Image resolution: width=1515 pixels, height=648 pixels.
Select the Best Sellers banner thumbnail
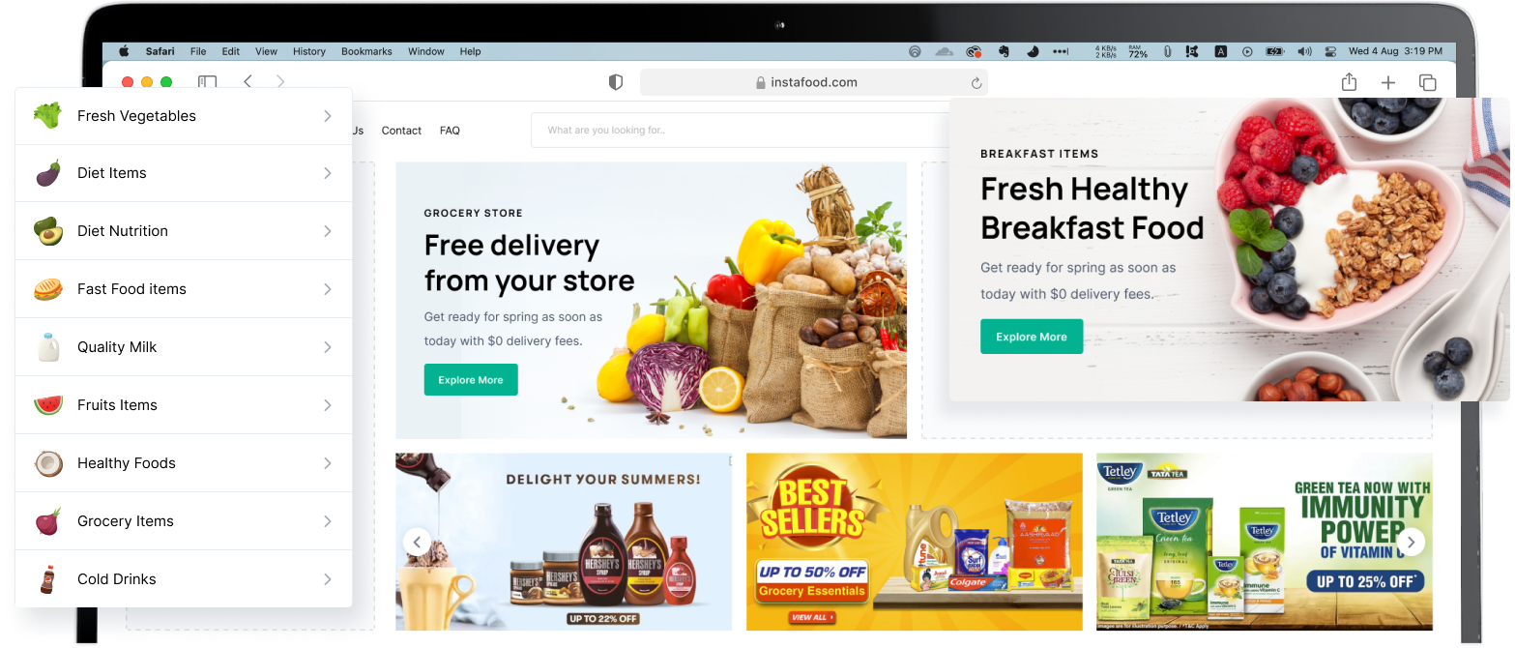point(915,542)
